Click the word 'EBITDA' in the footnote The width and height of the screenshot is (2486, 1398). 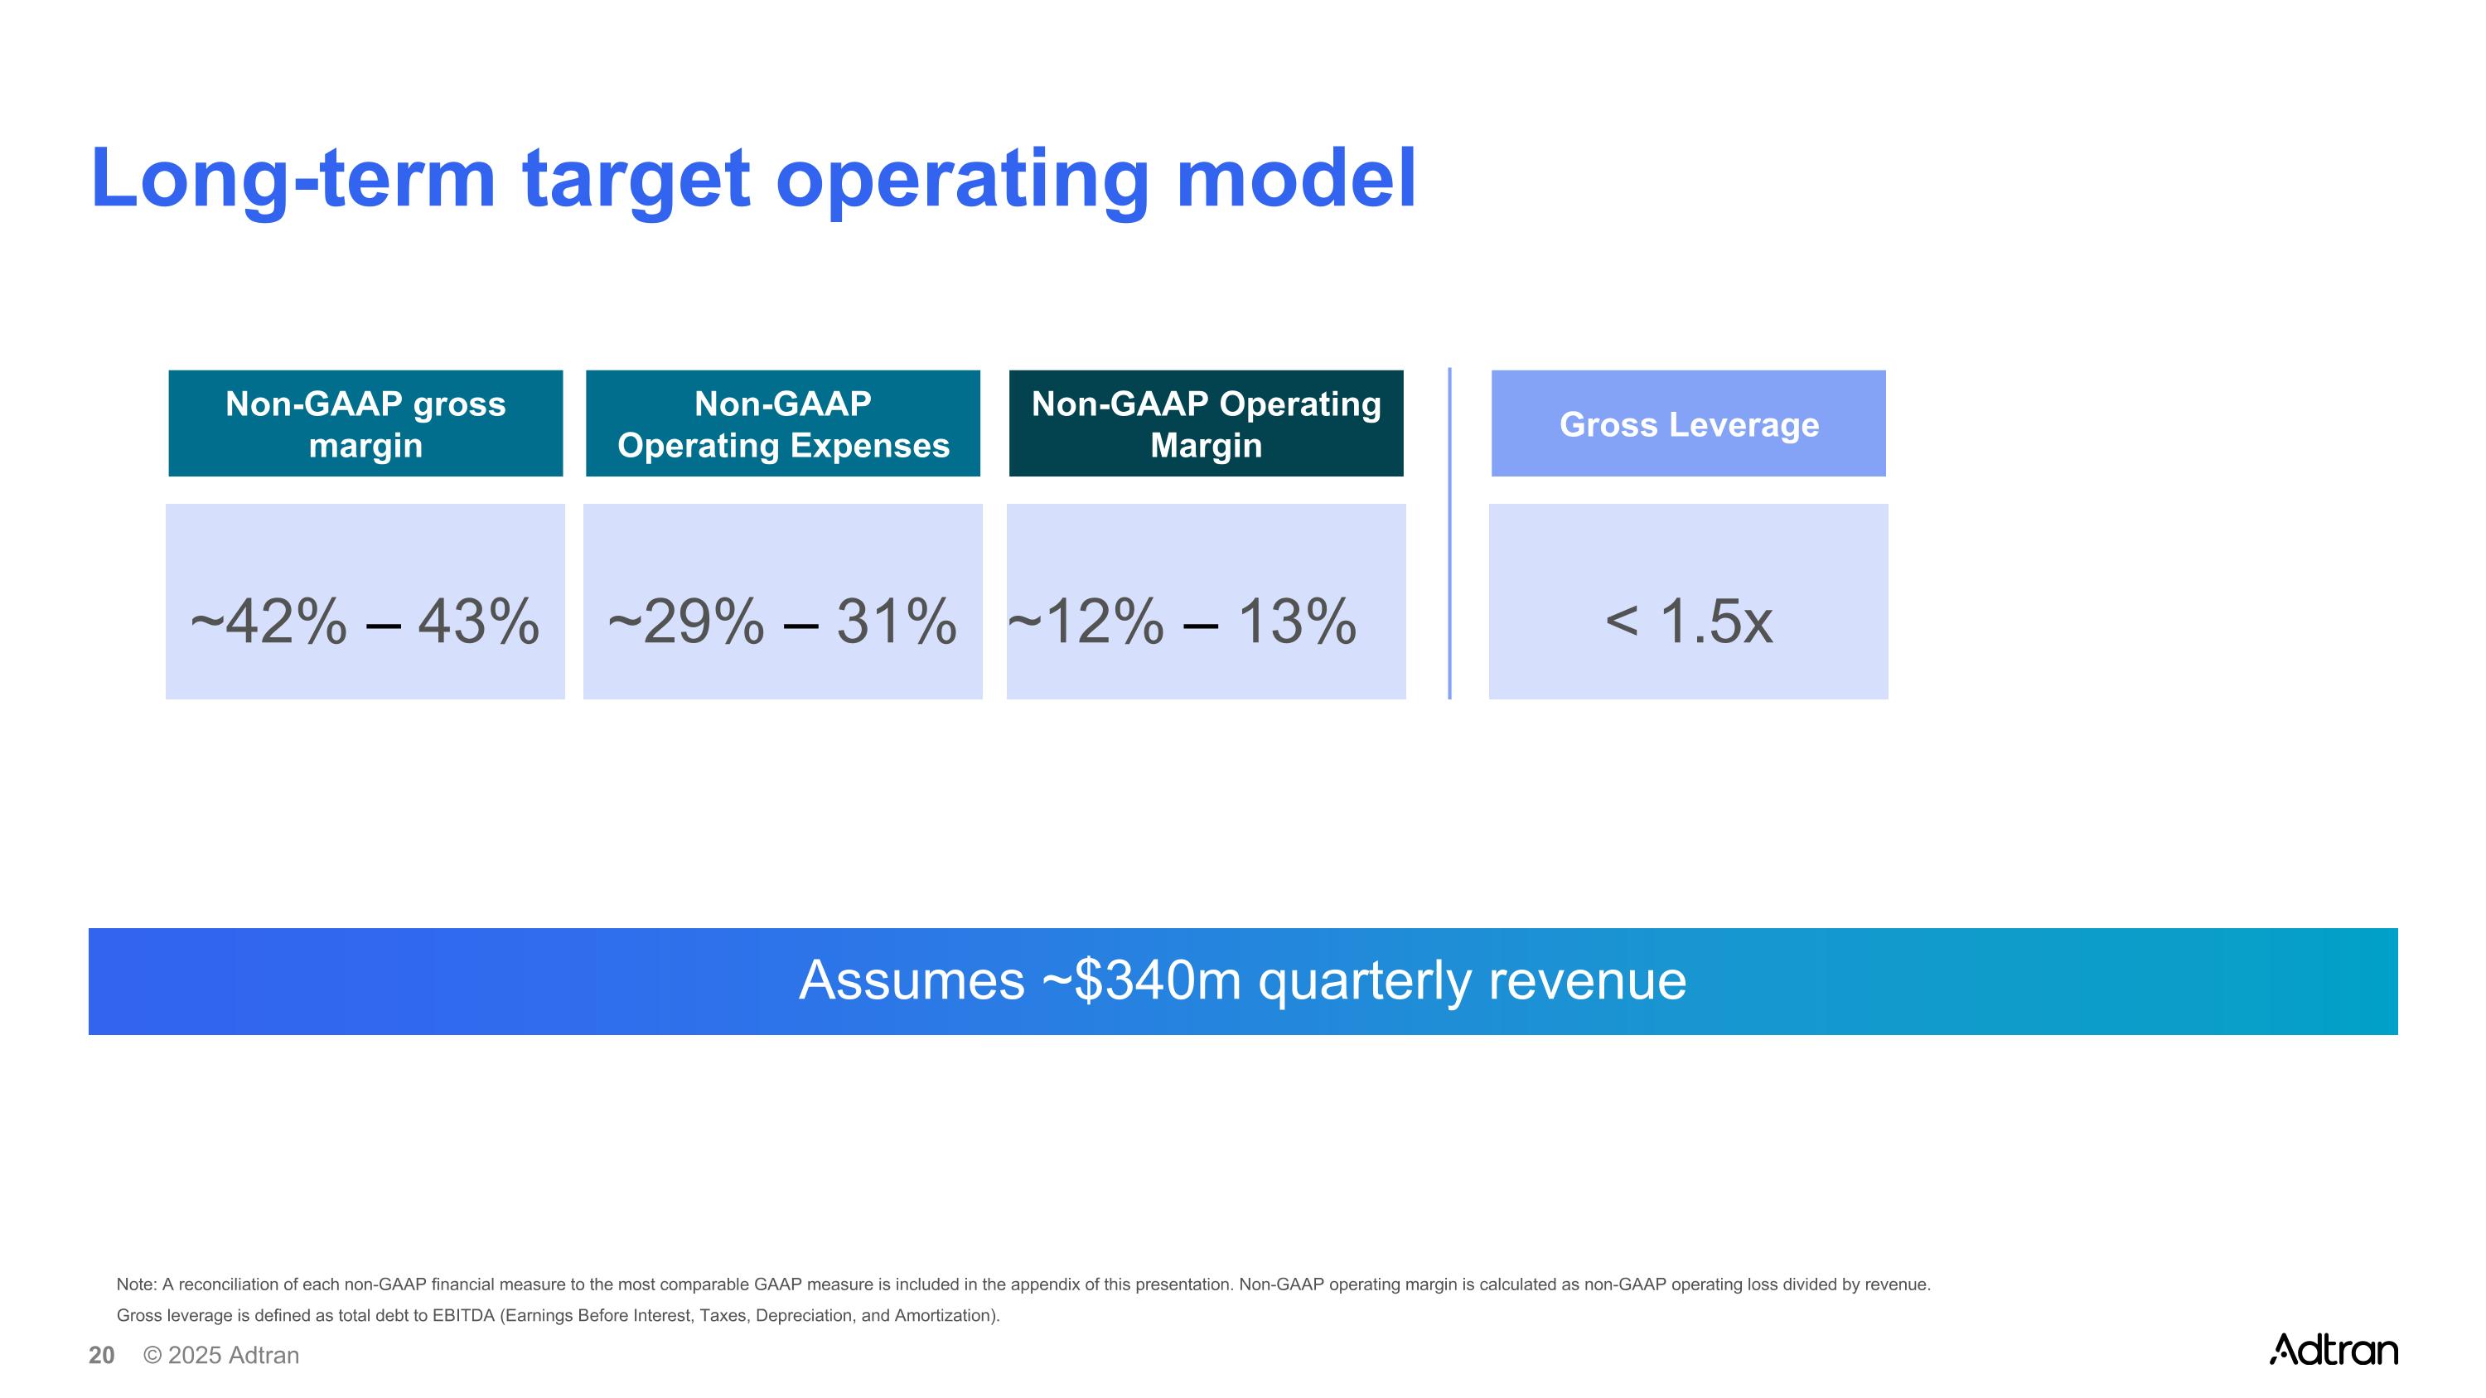(462, 1315)
